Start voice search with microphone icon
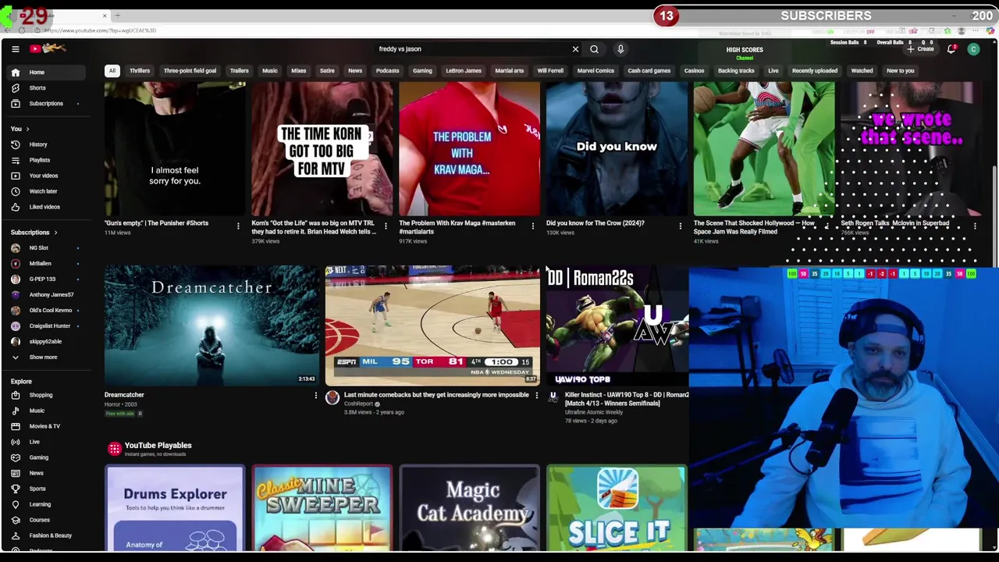Image resolution: width=999 pixels, height=562 pixels. tap(620, 49)
